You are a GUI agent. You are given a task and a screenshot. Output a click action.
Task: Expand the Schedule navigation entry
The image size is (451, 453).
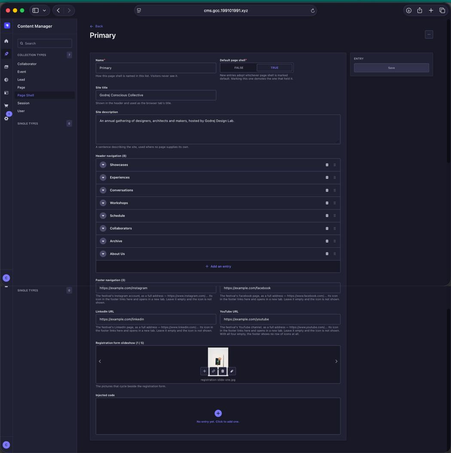click(103, 216)
